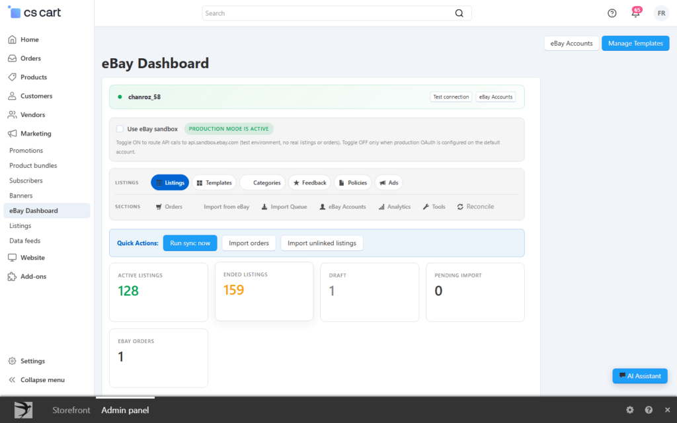677x423 pixels.
Task: Click Manage Templates button
Action: (x=635, y=43)
